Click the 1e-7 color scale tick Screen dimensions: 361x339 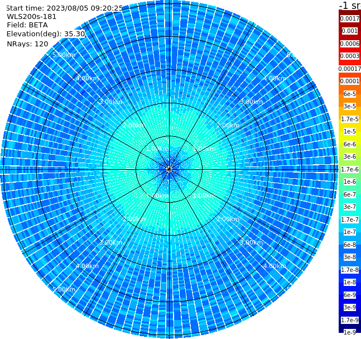pyautogui.click(x=350, y=232)
